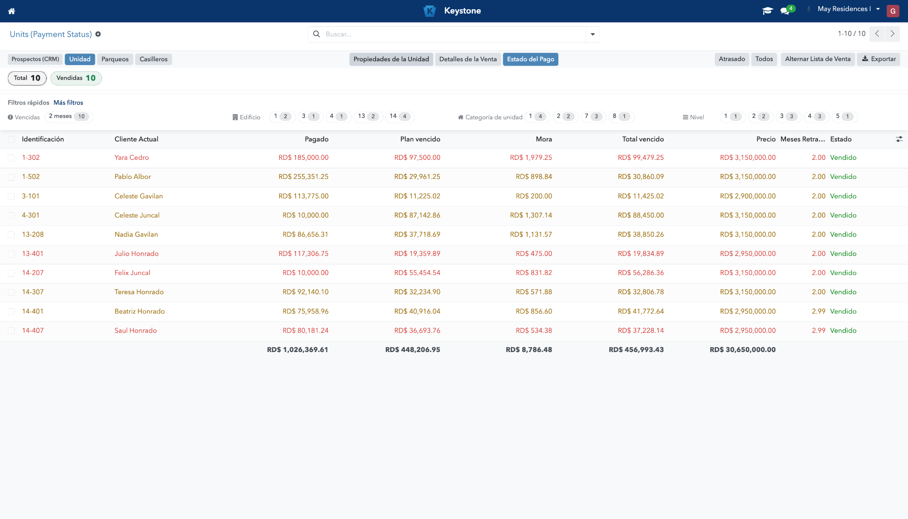Switch to Prospectos (CRM) tab
Screen dimensions: 908x519
(35, 59)
